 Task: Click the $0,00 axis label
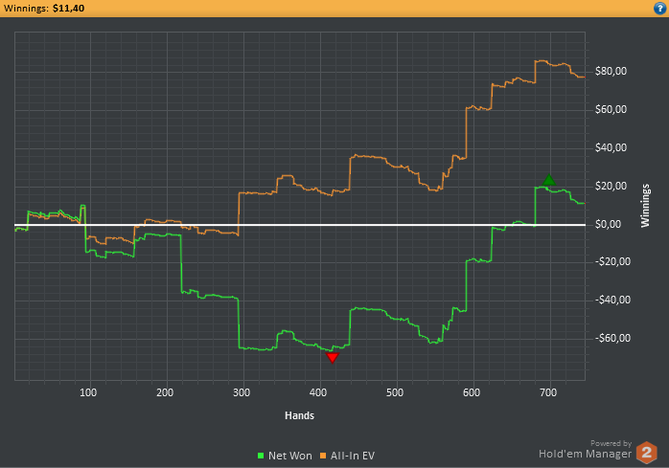tap(608, 224)
